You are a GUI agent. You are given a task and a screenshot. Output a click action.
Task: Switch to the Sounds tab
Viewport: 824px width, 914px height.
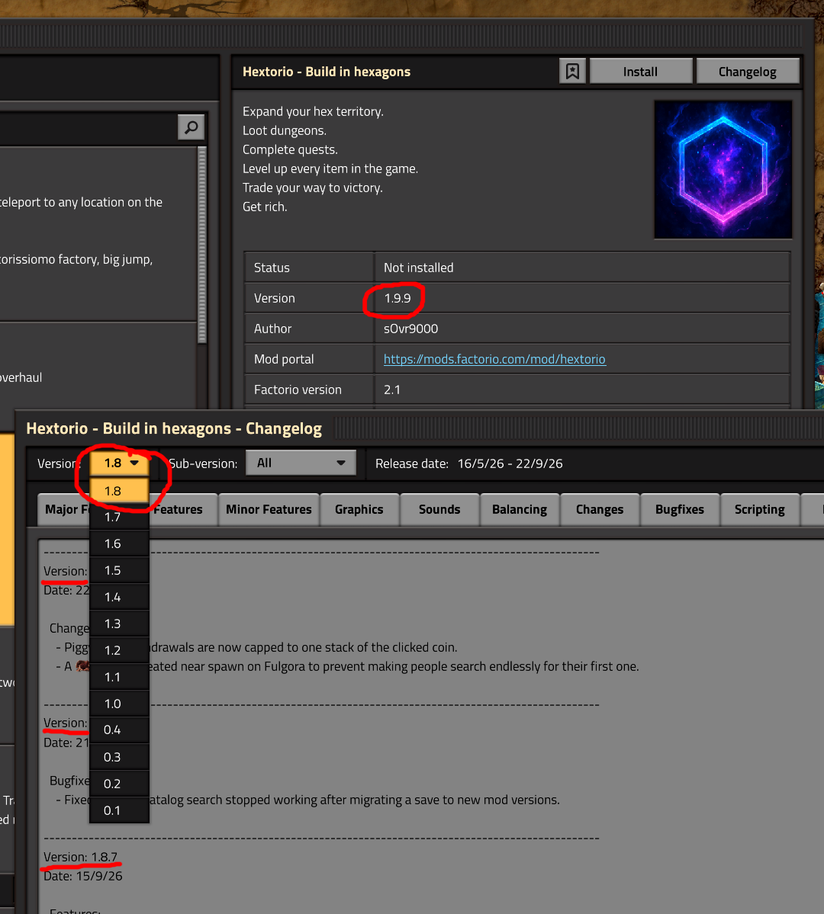pos(439,509)
